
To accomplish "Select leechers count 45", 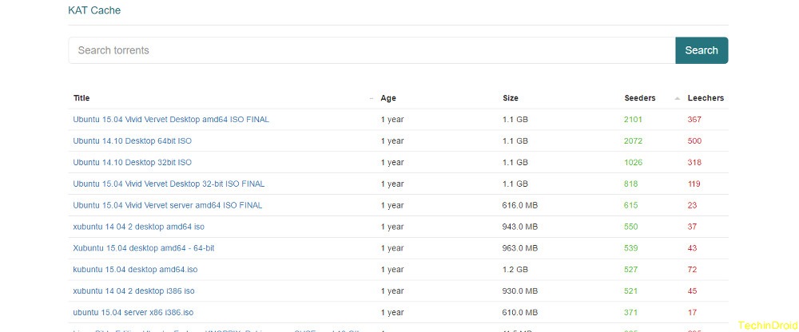I will point(692,291).
